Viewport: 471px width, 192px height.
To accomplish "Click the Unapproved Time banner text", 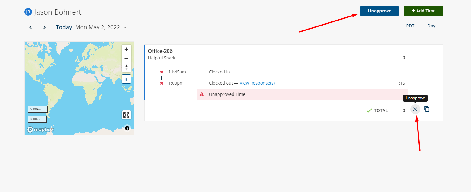I will click(227, 94).
